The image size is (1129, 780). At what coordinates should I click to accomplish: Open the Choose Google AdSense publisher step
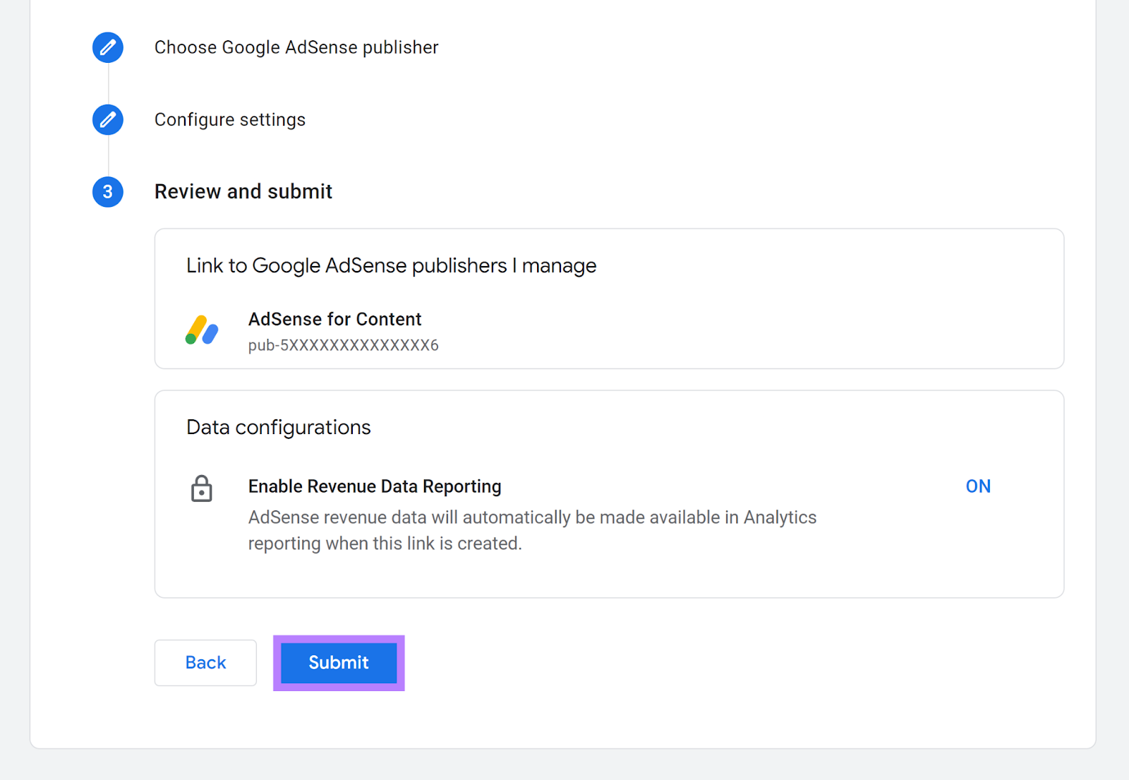(x=296, y=47)
